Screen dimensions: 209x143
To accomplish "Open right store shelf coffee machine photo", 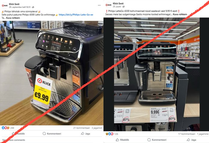I will pyautogui.click(x=157, y=74).
